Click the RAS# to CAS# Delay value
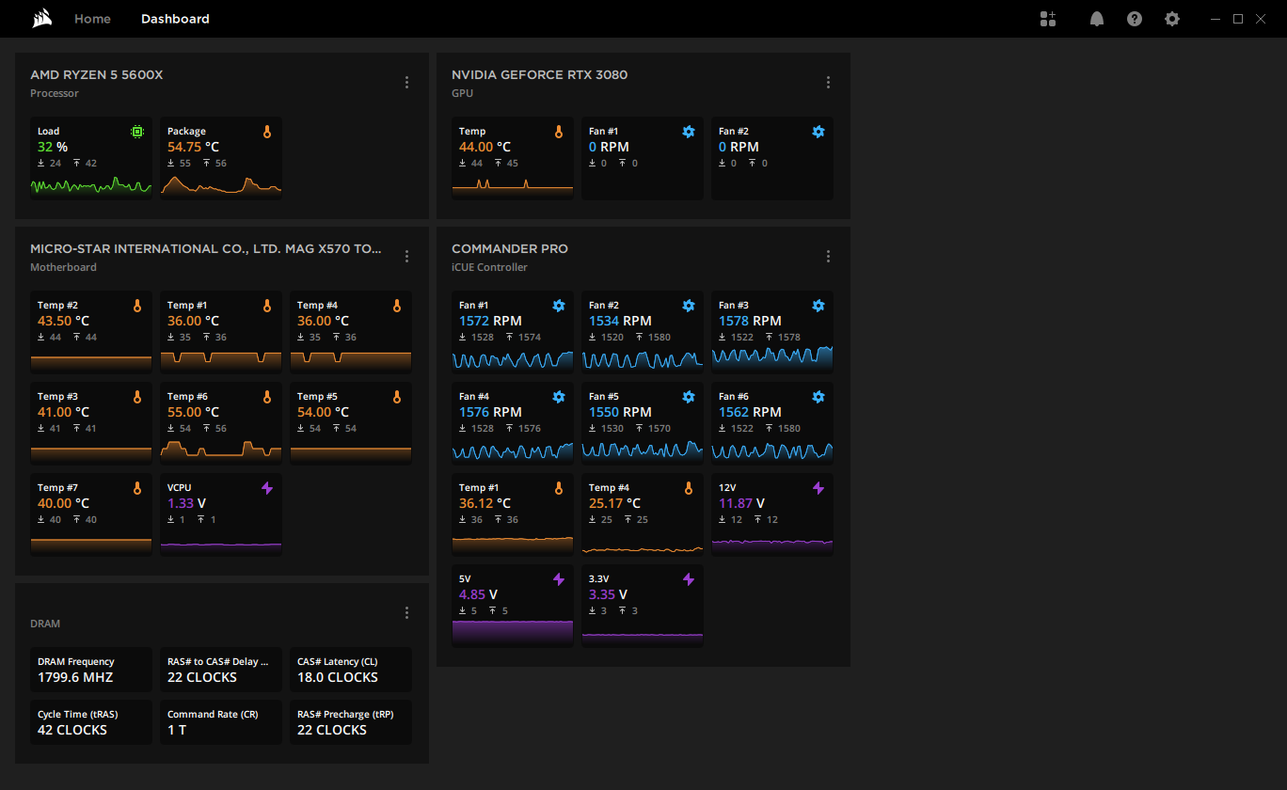Image resolution: width=1287 pixels, height=790 pixels. 202,677
